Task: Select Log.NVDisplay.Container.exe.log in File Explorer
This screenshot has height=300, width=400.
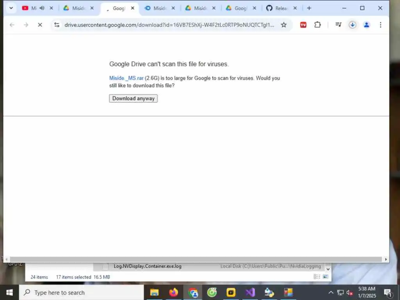Action: [147, 266]
